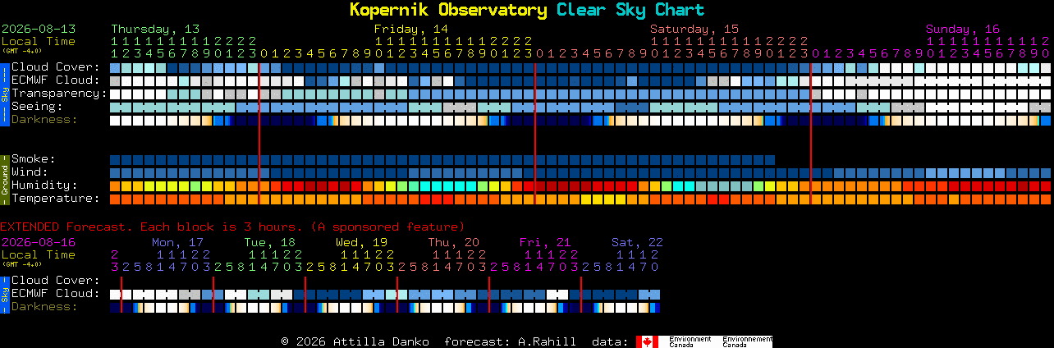The image size is (1054, 348).
Task: Click the 'Temperature:' row label
Action: (56, 199)
